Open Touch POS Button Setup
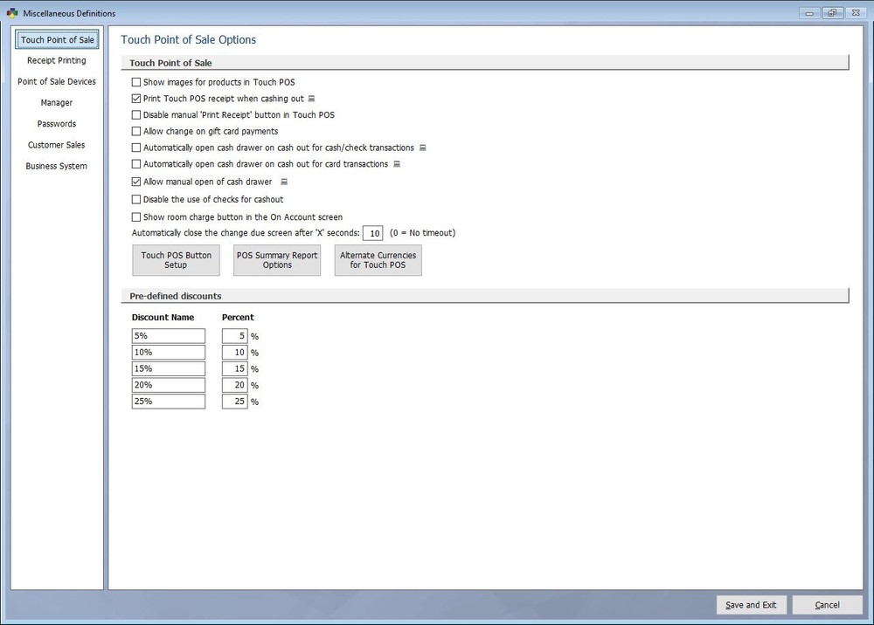The height and width of the screenshot is (625, 874). pyautogui.click(x=175, y=259)
